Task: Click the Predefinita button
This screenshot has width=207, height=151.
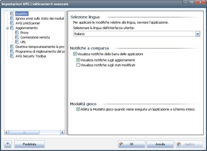Action: [30, 144]
